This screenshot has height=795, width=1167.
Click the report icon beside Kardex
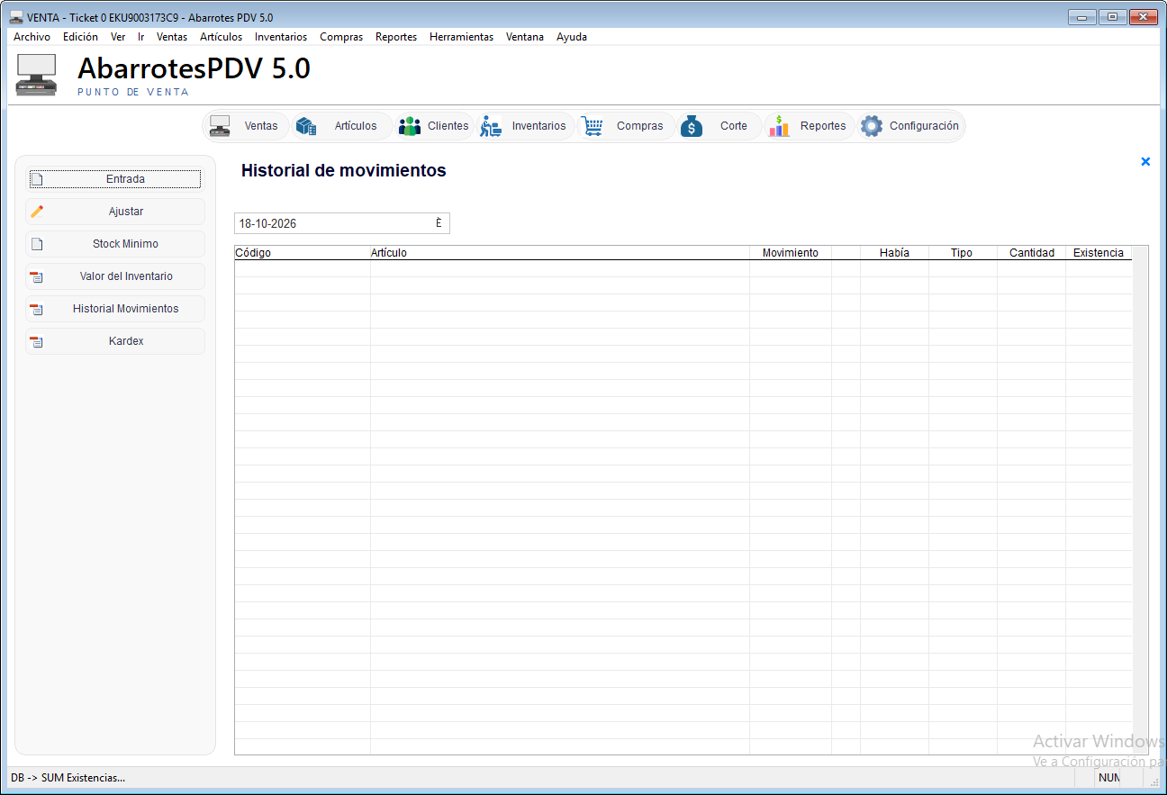pos(37,341)
